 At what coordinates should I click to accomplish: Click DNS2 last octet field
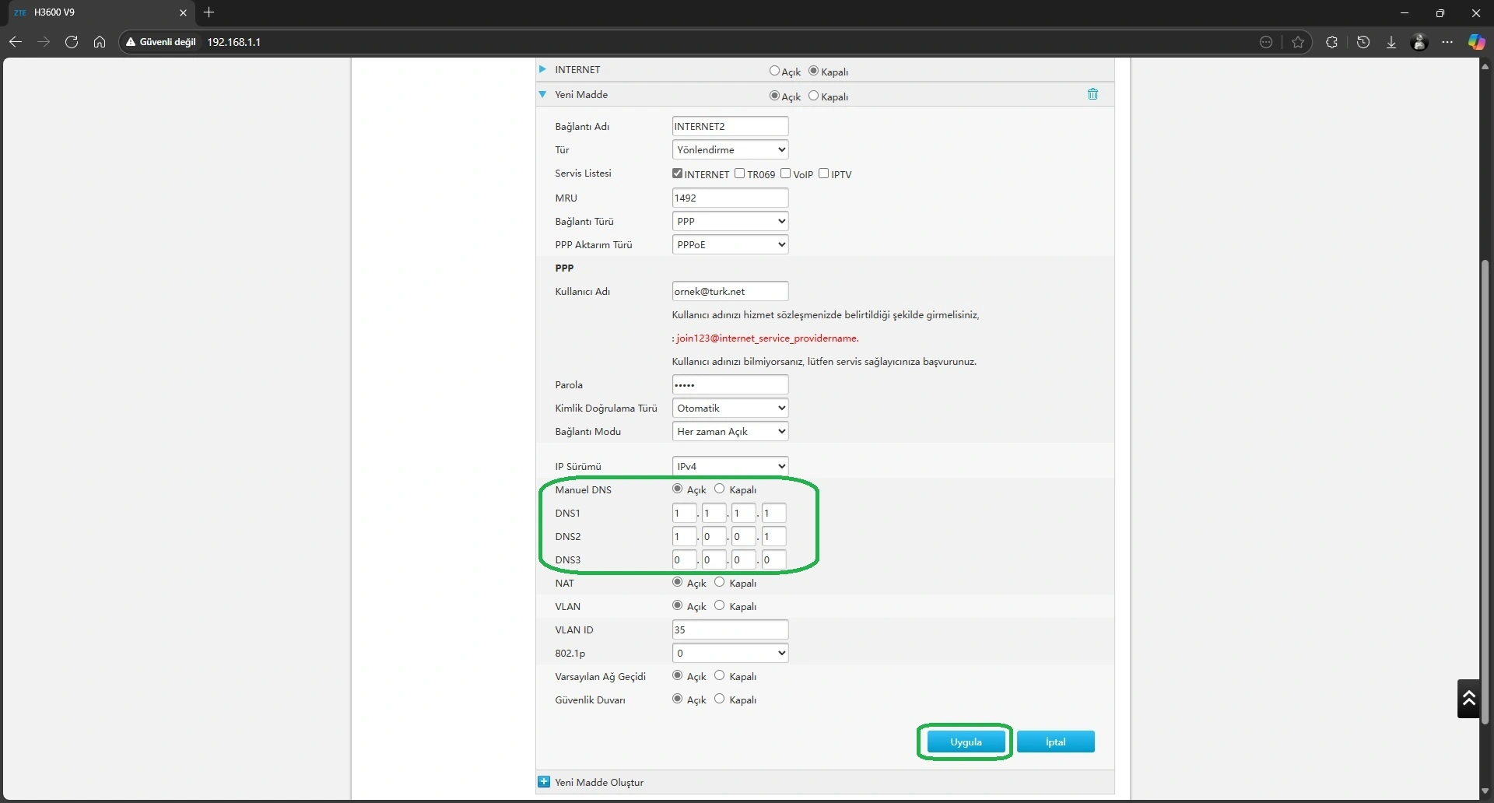pos(773,536)
